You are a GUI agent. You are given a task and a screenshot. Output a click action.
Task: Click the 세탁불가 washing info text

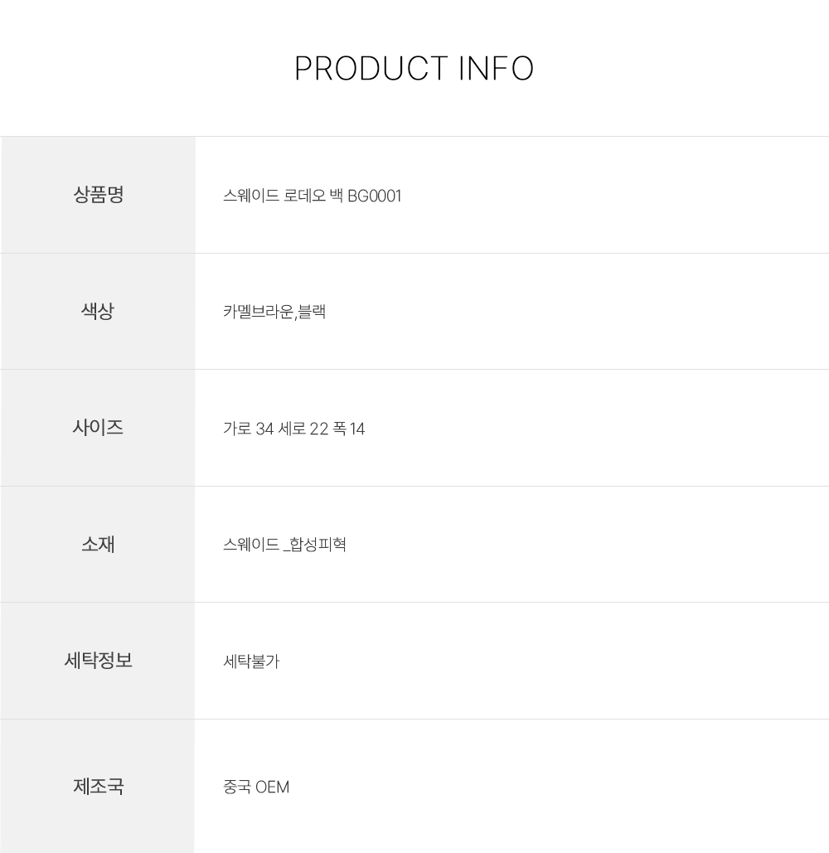pyautogui.click(x=251, y=662)
